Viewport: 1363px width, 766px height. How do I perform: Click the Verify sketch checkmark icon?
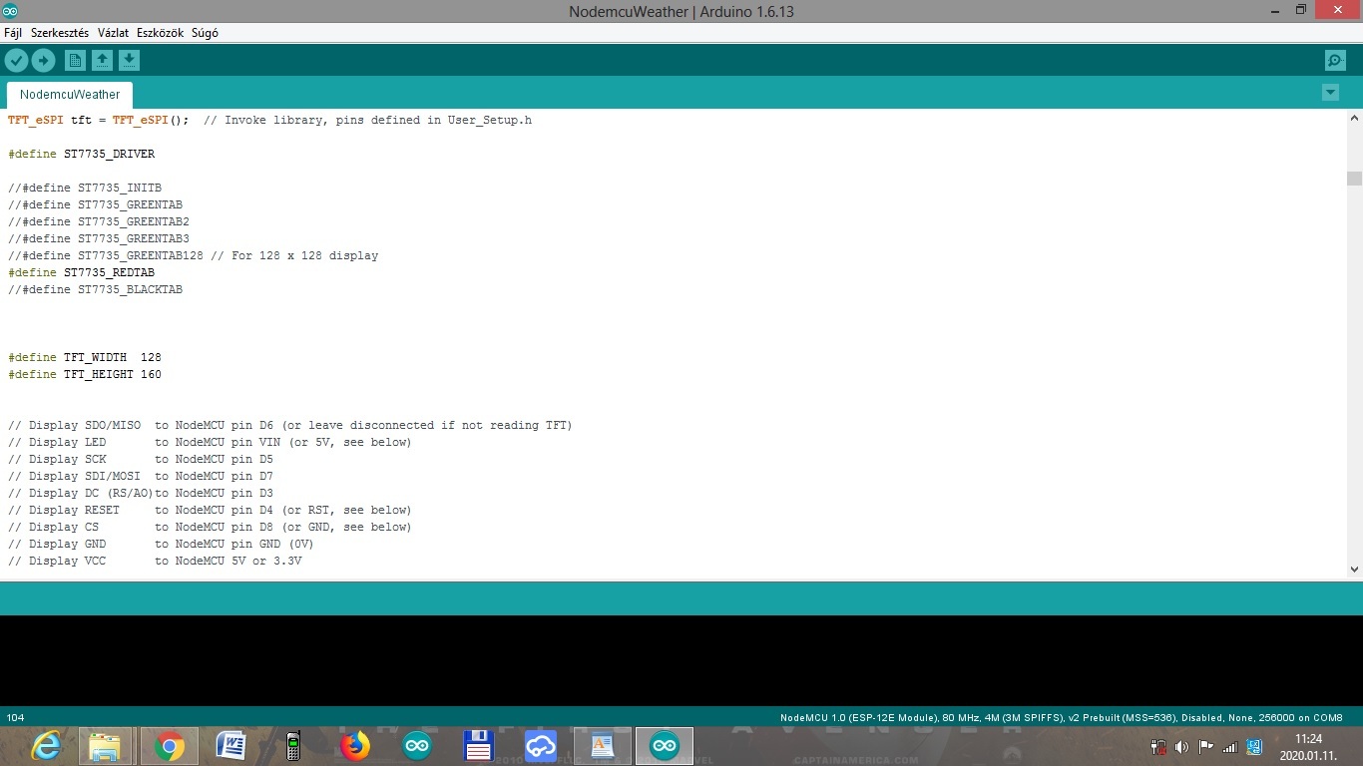16,61
